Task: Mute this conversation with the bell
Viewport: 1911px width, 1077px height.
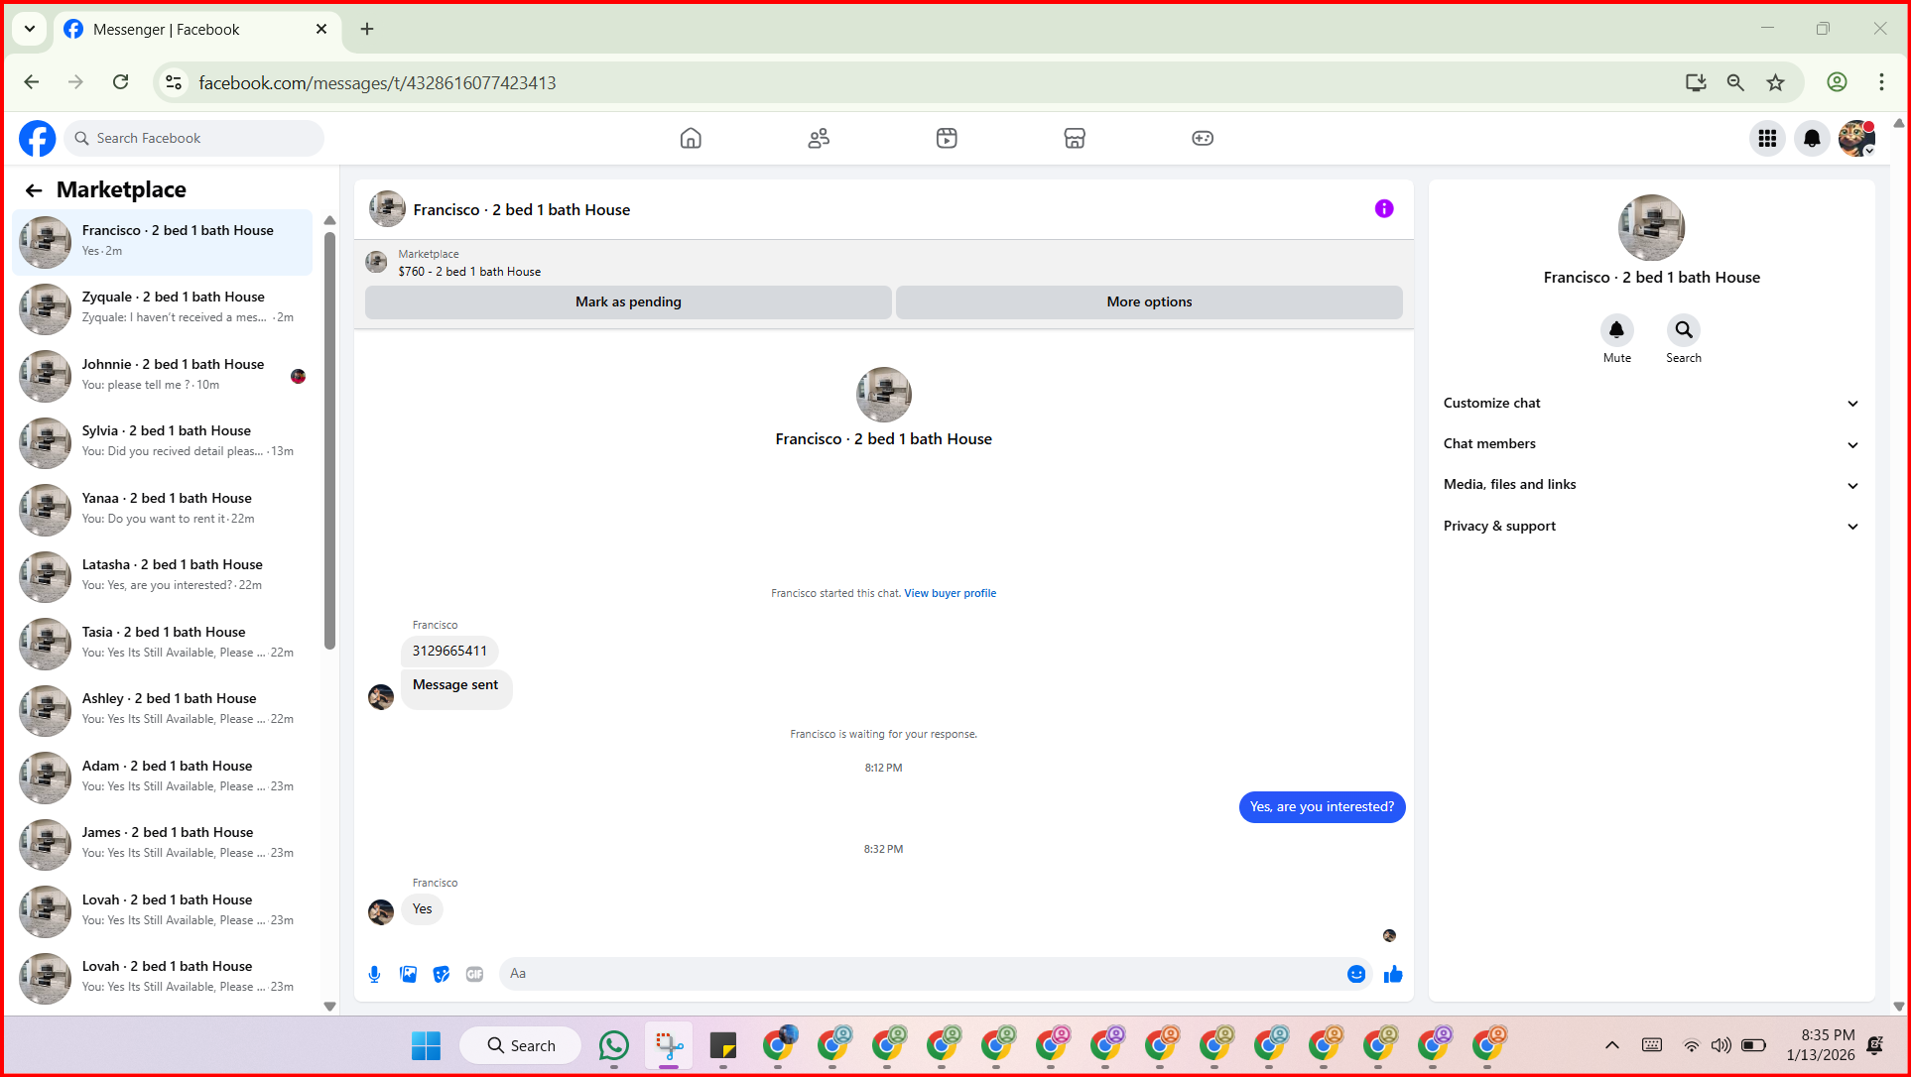Action: pos(1616,330)
